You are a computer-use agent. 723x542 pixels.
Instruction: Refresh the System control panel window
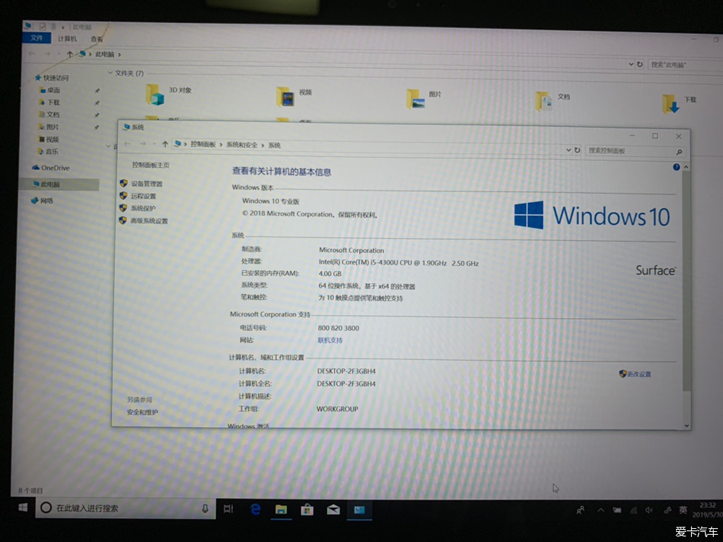(577, 150)
